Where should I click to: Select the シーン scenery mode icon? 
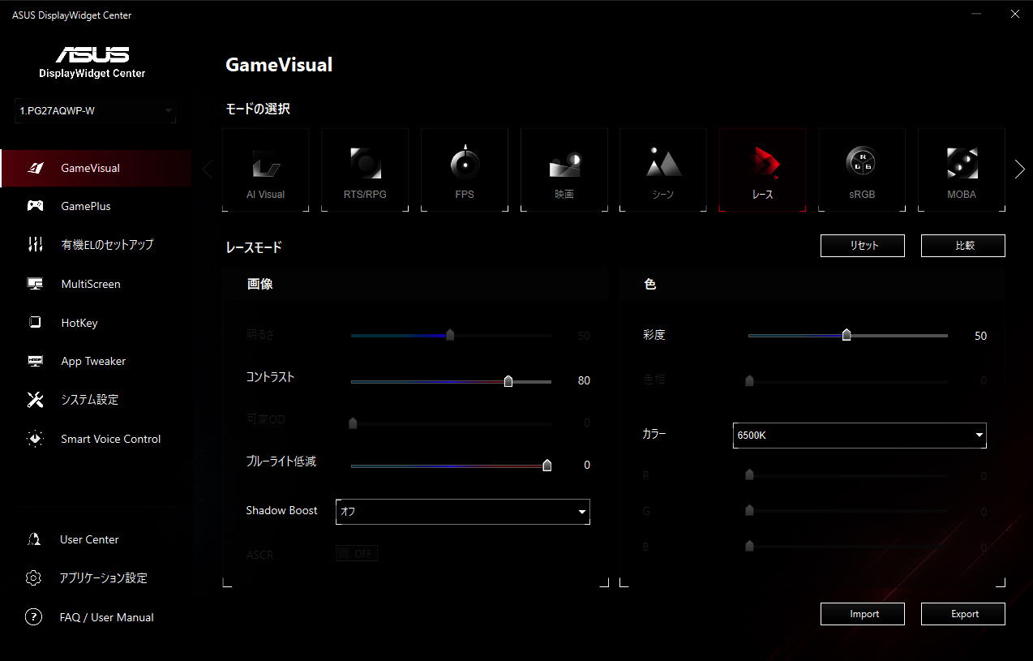(x=663, y=165)
